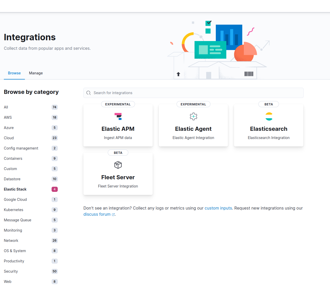Select the Productivity category
This screenshot has height=287, width=330.
point(31,261)
